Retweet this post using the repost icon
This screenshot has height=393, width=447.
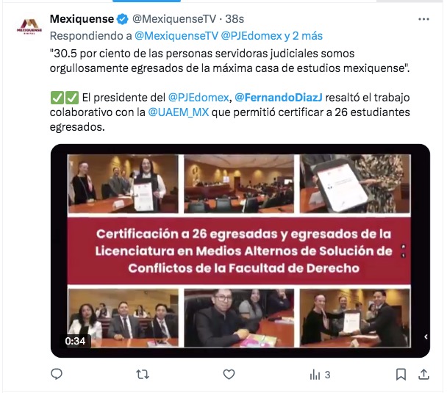click(x=143, y=375)
